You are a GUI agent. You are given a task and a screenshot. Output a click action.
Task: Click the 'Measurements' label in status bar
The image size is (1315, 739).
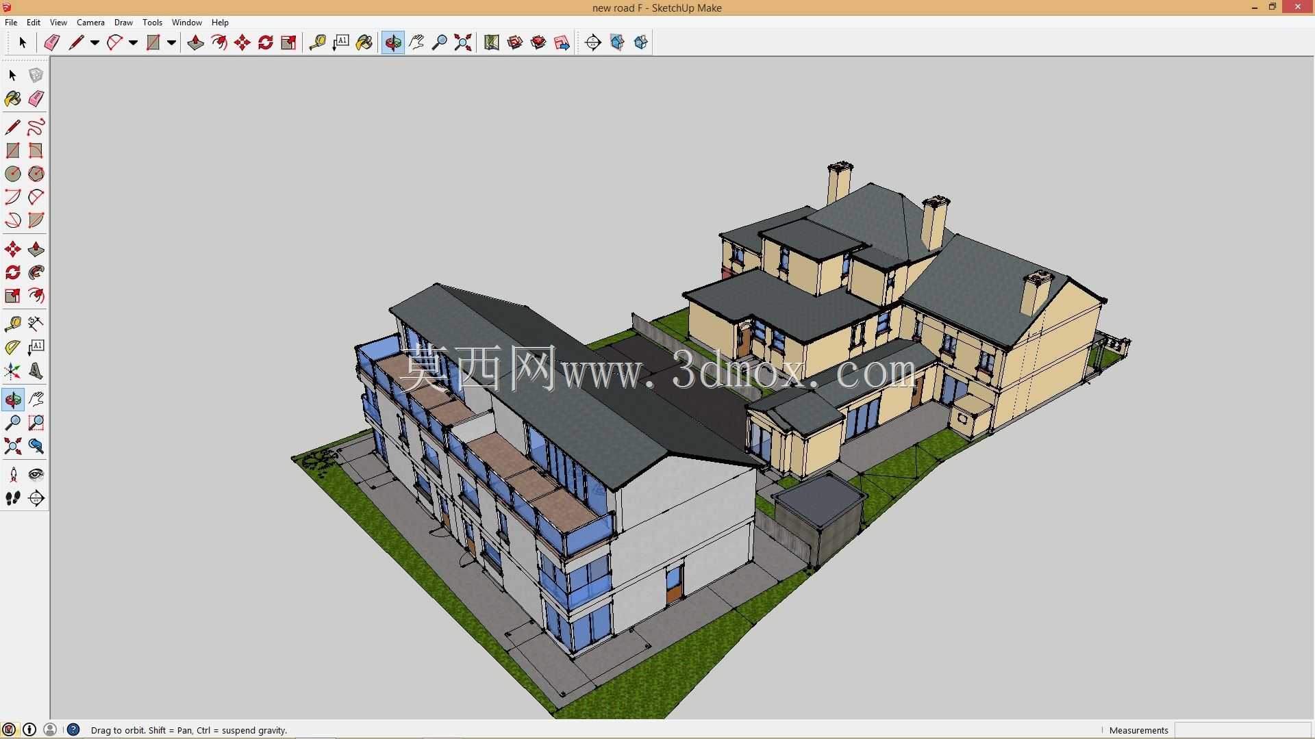point(1138,730)
